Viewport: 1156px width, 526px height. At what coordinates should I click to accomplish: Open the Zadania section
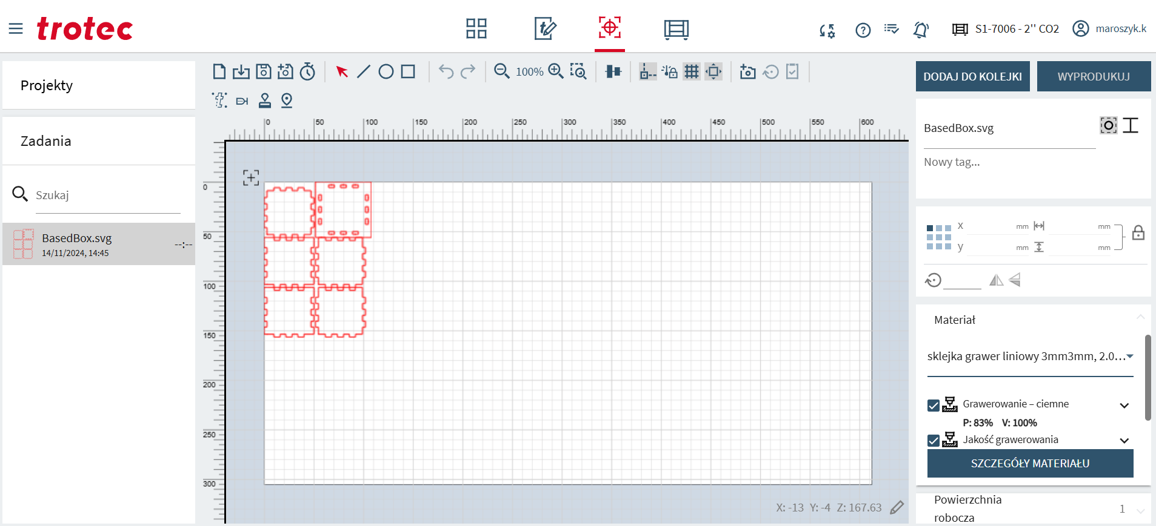(x=99, y=141)
